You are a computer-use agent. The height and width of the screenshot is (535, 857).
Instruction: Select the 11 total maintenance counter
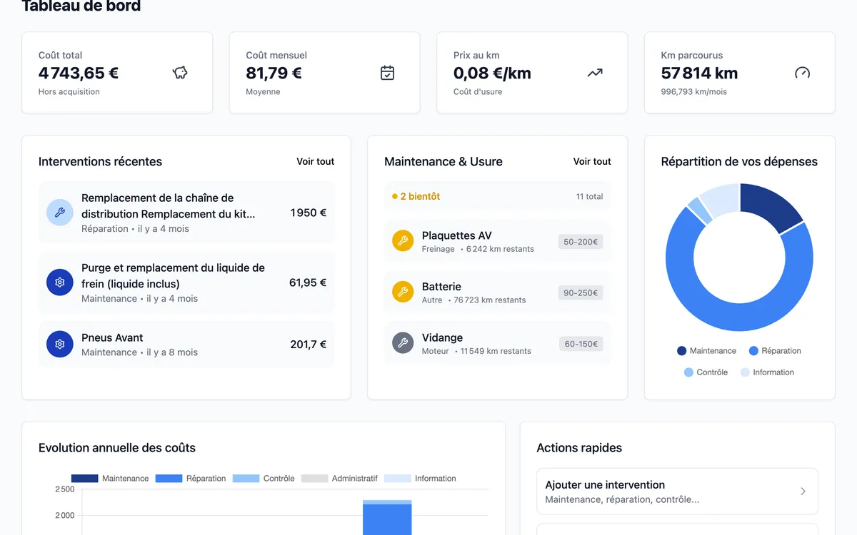(589, 196)
